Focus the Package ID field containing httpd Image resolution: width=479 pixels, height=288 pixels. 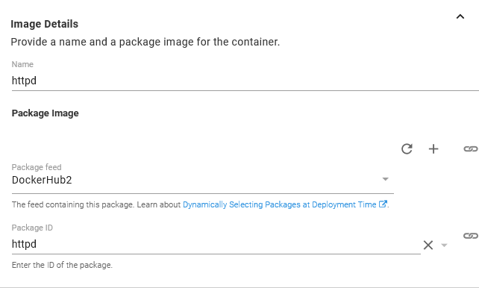216,244
